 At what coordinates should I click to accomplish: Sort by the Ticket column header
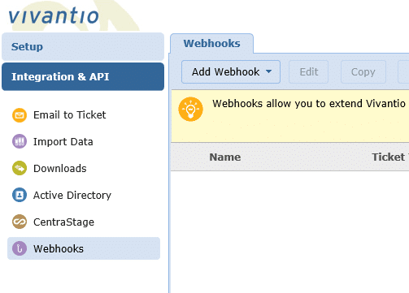click(x=389, y=157)
